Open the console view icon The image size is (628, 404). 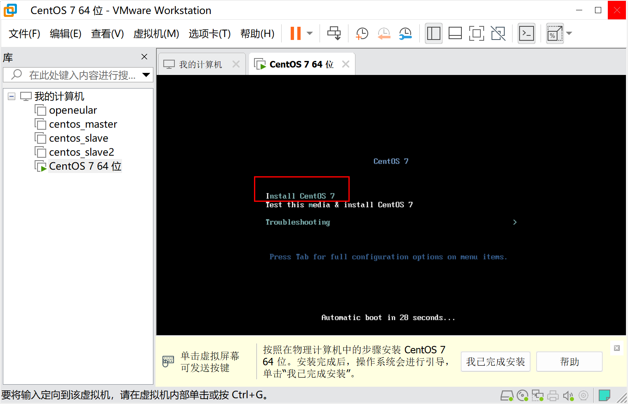(x=527, y=33)
